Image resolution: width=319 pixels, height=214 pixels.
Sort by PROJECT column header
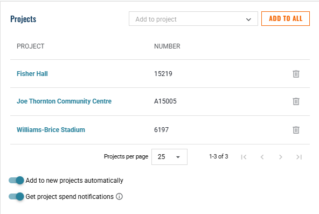(x=31, y=46)
